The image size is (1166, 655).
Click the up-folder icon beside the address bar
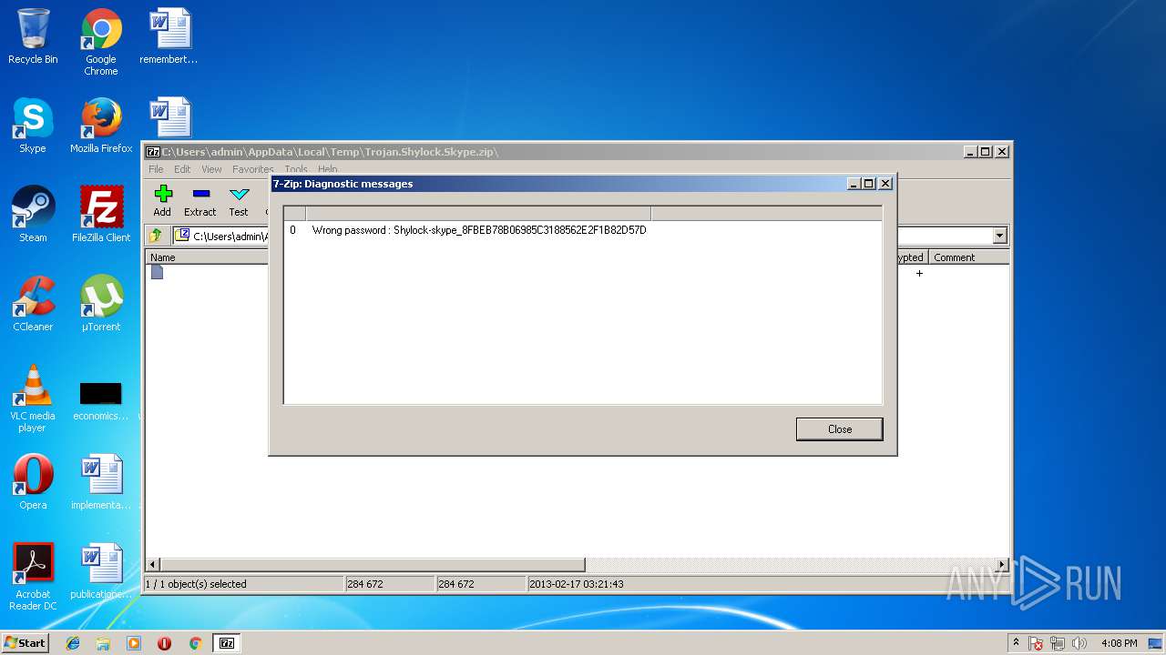click(156, 236)
